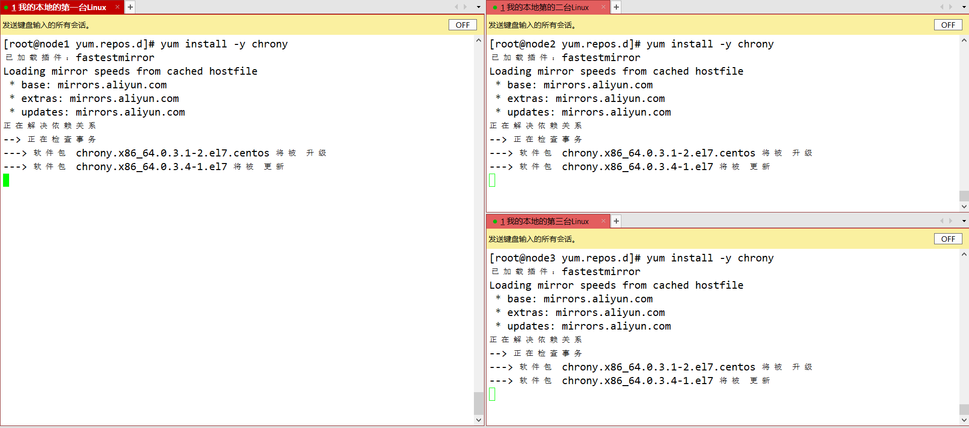Click scroll-down arrow in node1 terminal

(478, 420)
